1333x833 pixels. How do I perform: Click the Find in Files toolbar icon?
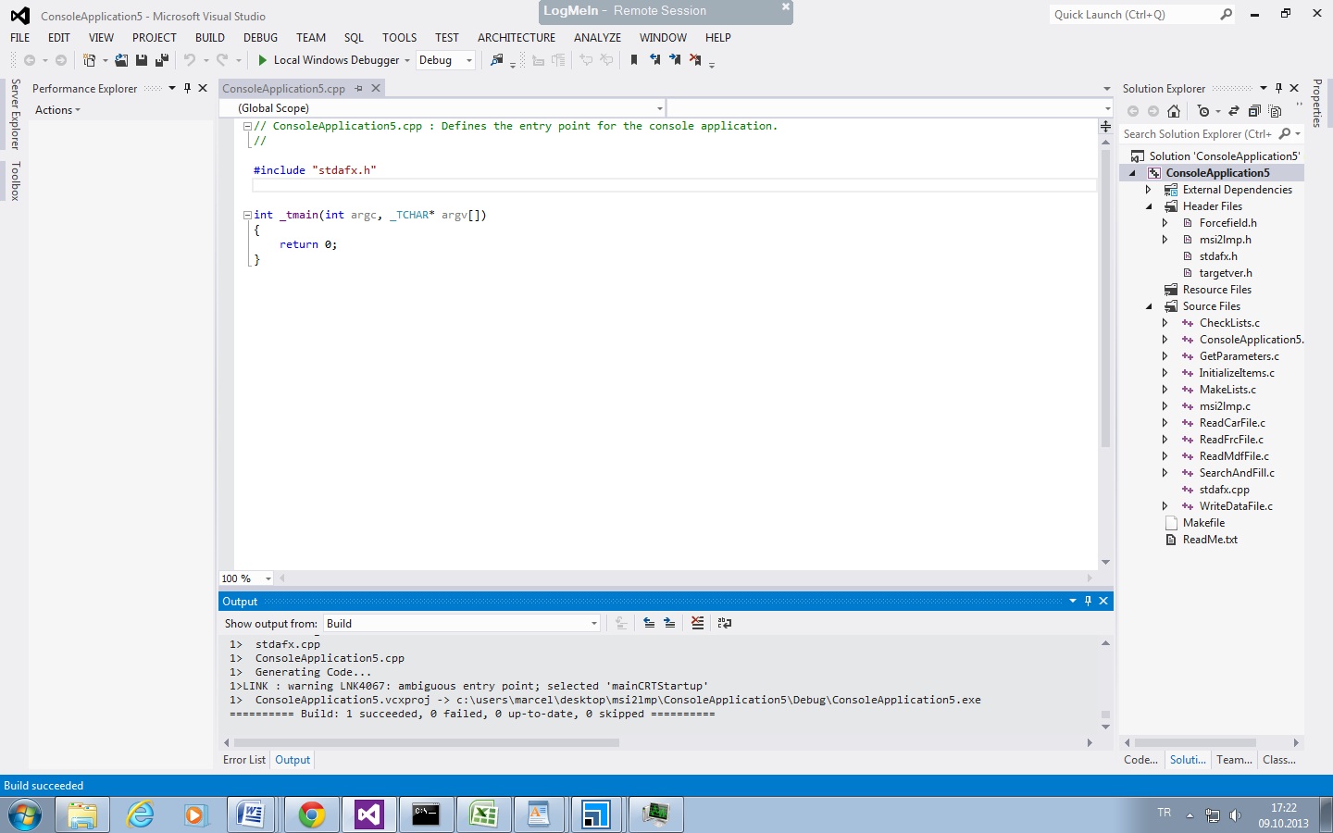pyautogui.click(x=497, y=60)
